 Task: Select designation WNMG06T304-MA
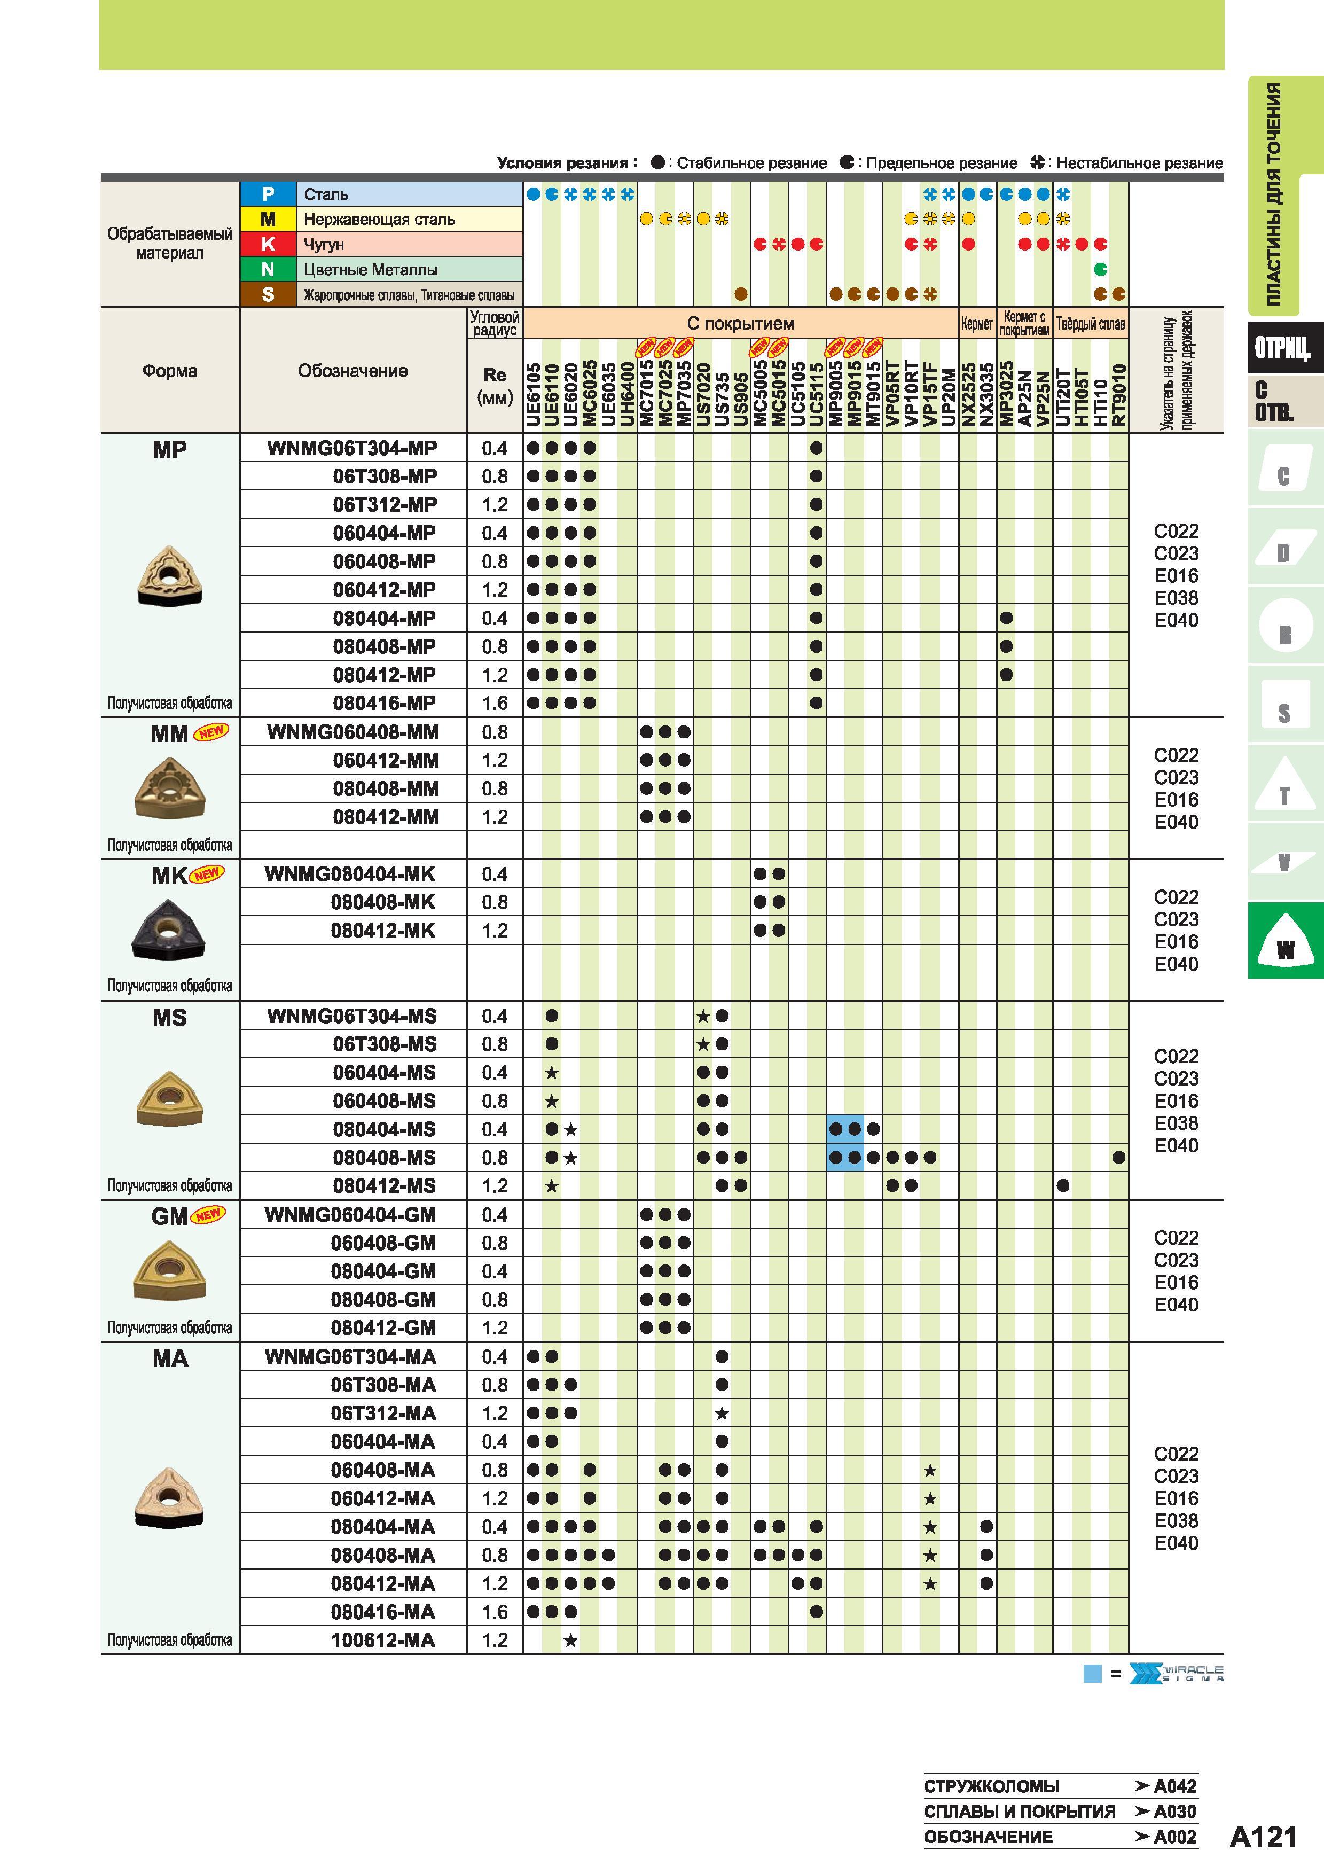tap(350, 1356)
